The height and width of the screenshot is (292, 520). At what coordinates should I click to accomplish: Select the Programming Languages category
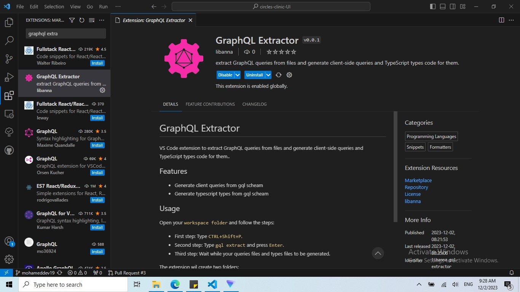click(431, 136)
